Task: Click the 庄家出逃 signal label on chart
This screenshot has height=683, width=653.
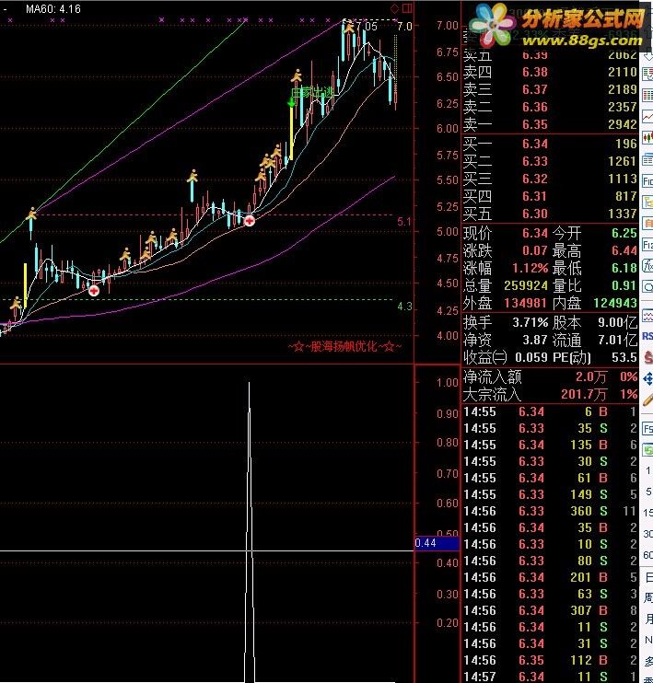Action: pyautogui.click(x=311, y=93)
